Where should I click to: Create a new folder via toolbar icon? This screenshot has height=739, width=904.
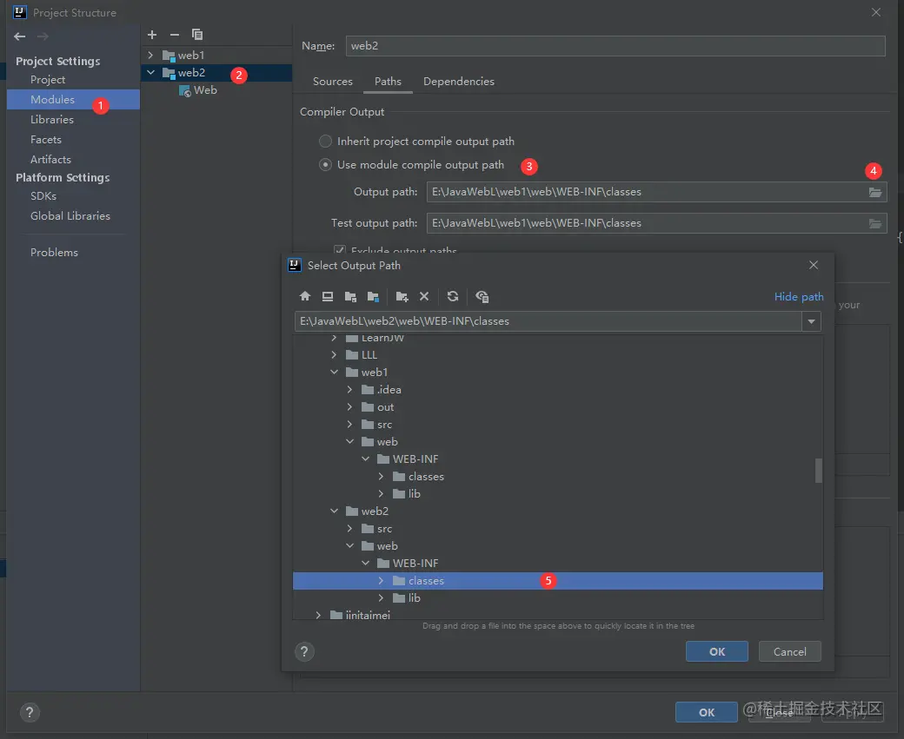click(402, 296)
